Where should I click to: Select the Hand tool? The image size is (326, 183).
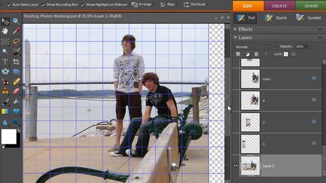5,31
